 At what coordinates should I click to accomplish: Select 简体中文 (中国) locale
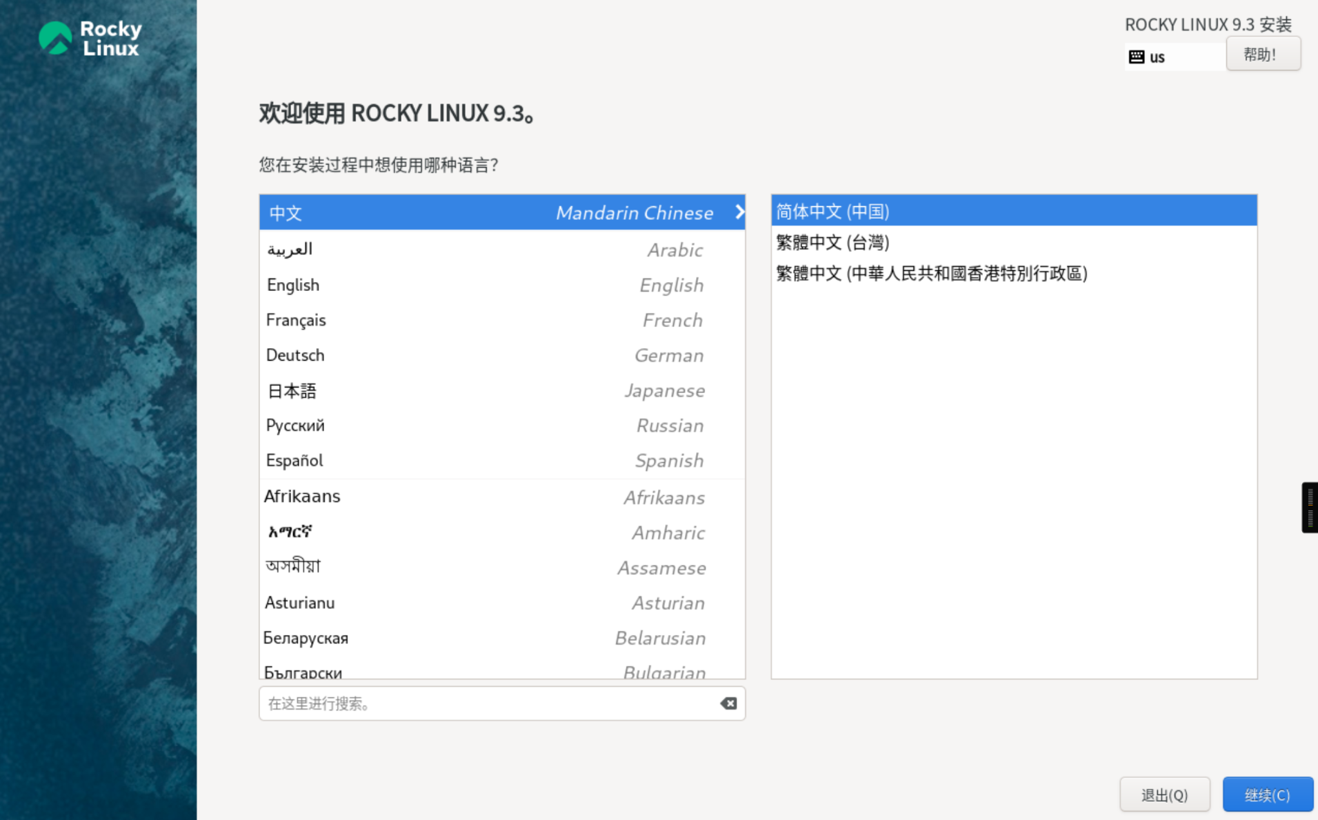[1014, 211]
